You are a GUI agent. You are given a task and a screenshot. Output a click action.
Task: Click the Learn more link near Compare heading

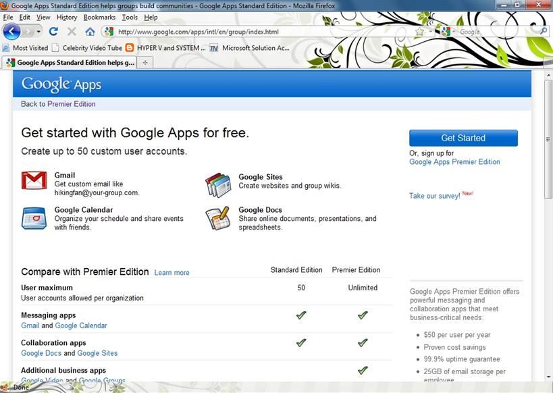(x=172, y=272)
